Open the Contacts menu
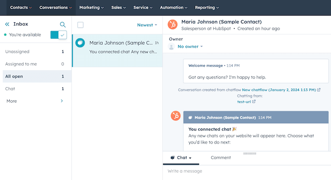This screenshot has height=180, width=331. (21, 7)
